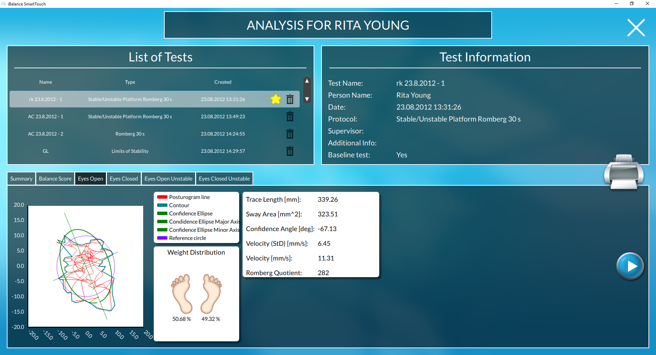The width and height of the screenshot is (656, 355).
Task: Select the Eyes Open tab
Action: coord(91,179)
